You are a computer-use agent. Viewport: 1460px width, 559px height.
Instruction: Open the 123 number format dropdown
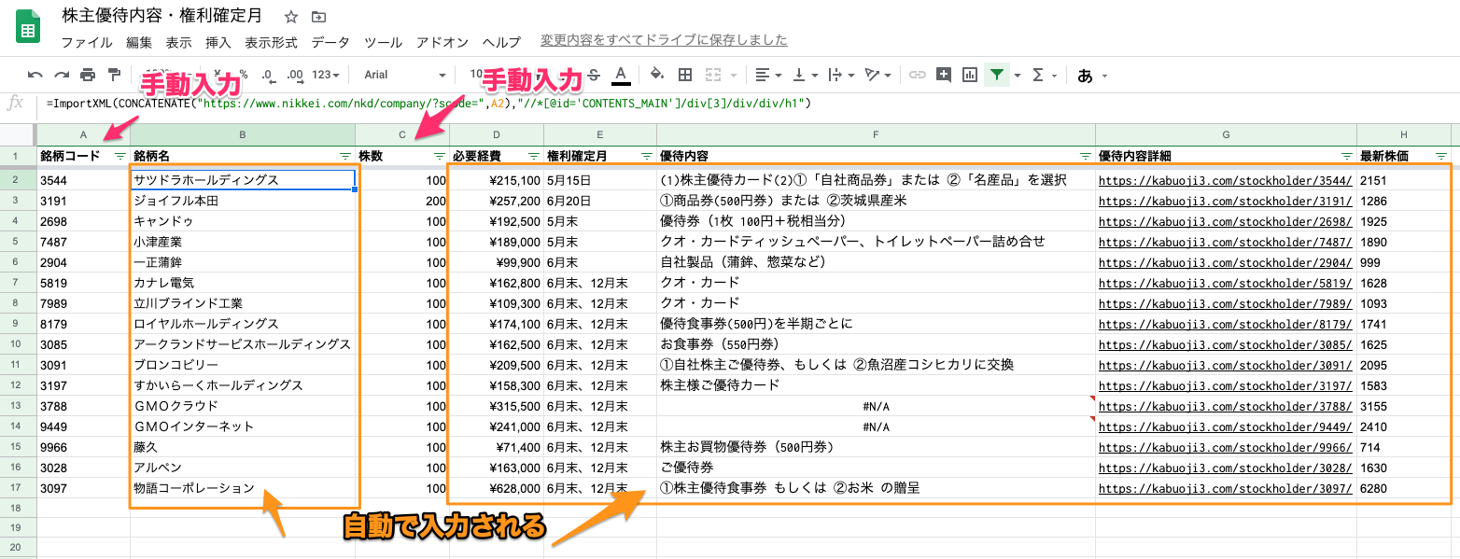click(x=326, y=75)
